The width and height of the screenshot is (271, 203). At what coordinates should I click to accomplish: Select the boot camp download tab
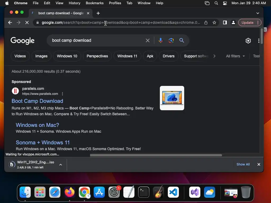[61, 13]
